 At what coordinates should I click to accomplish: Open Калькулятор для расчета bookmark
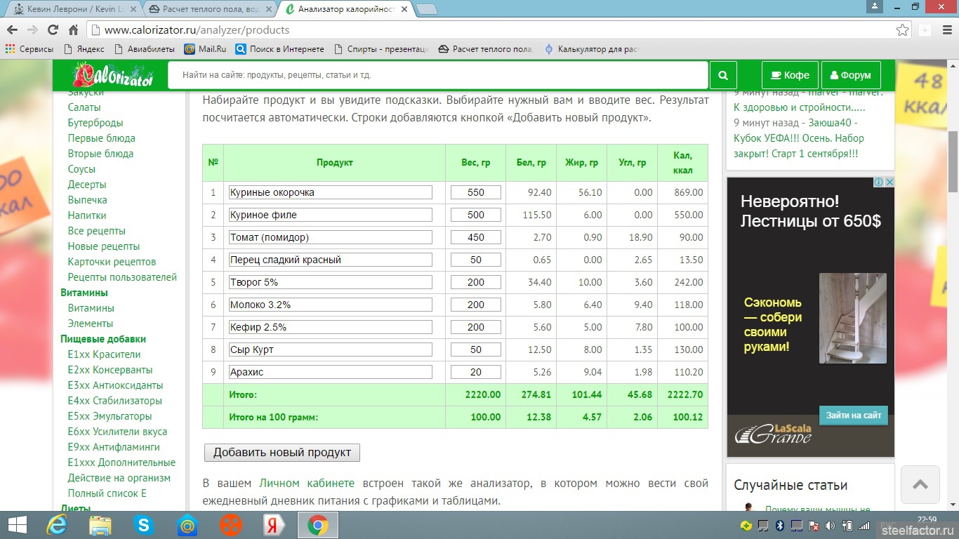click(x=590, y=49)
